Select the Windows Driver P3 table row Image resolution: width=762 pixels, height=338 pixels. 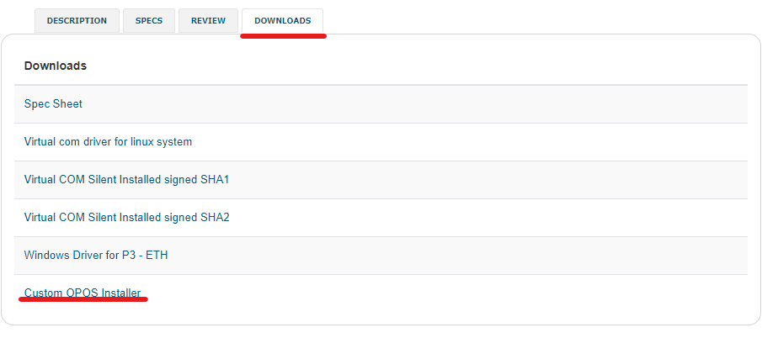point(381,256)
